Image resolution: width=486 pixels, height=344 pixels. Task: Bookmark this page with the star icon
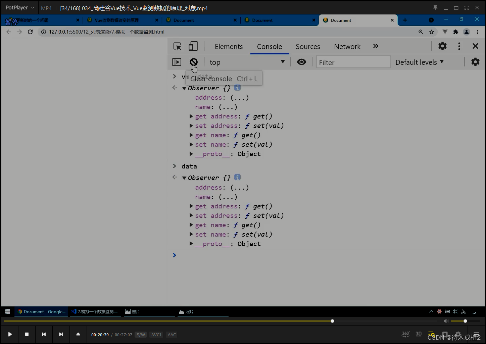tap(432, 32)
